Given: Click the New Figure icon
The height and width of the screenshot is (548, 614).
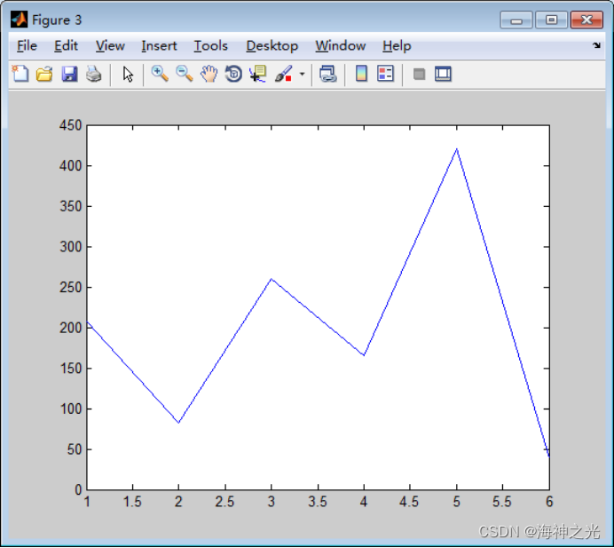Looking at the screenshot, I should [x=20, y=74].
